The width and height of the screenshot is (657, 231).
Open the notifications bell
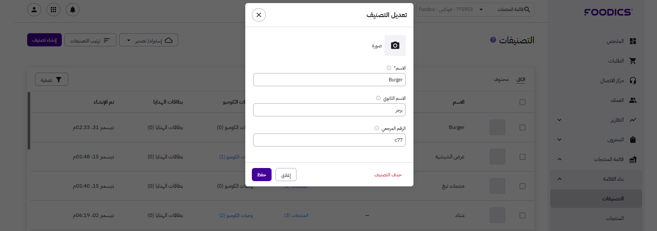click(x=72, y=10)
